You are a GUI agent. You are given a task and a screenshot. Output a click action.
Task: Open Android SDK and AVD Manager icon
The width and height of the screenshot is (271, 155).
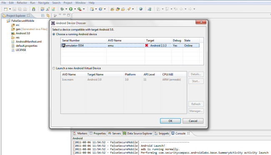coord(33,9)
